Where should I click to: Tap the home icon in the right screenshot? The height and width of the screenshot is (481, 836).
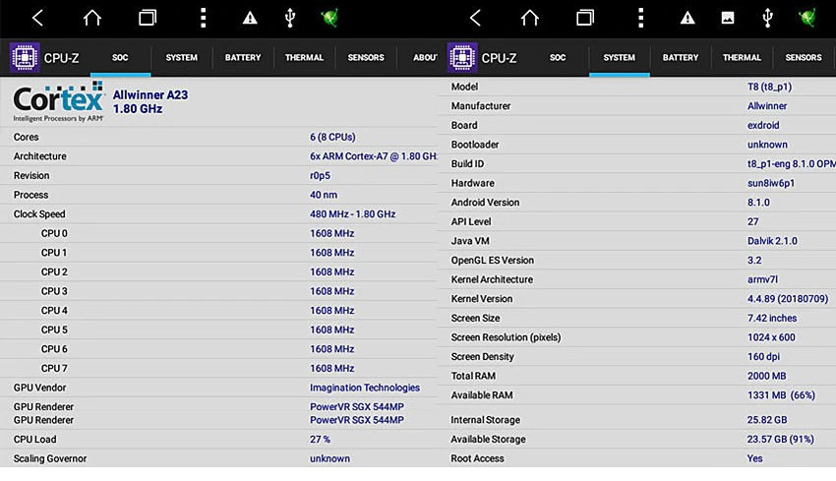(x=530, y=18)
